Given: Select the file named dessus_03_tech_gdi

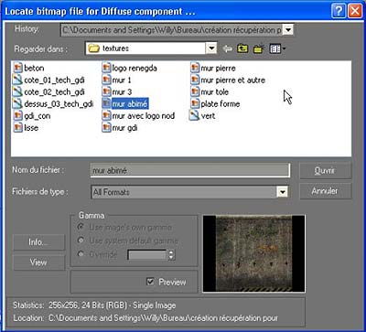Looking at the screenshot, I should point(59,104).
